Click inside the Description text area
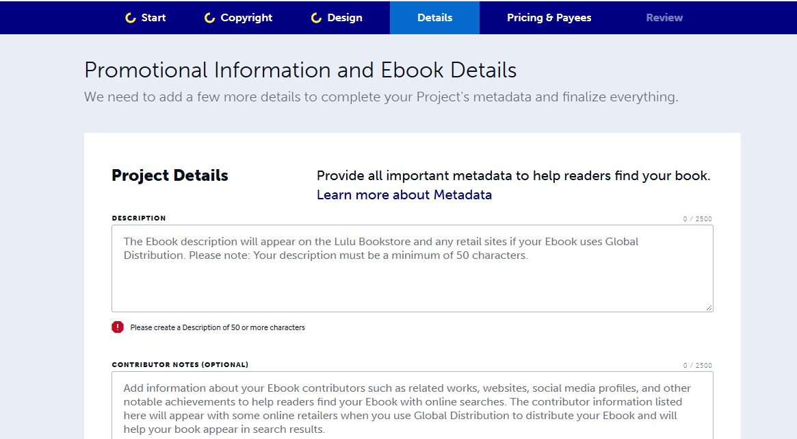The height and width of the screenshot is (439, 797). 410,268
